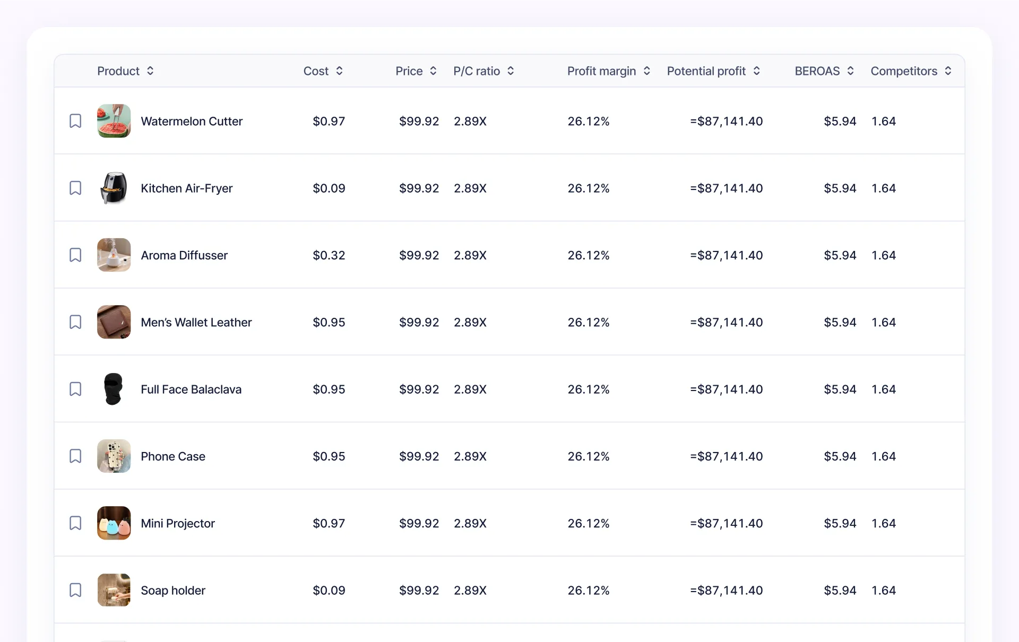Bookmark the Soap holder product
The height and width of the screenshot is (642, 1019).
tap(75, 590)
